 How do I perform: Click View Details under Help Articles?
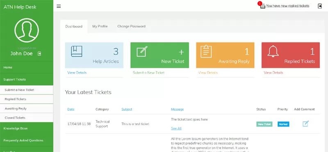(x=77, y=73)
